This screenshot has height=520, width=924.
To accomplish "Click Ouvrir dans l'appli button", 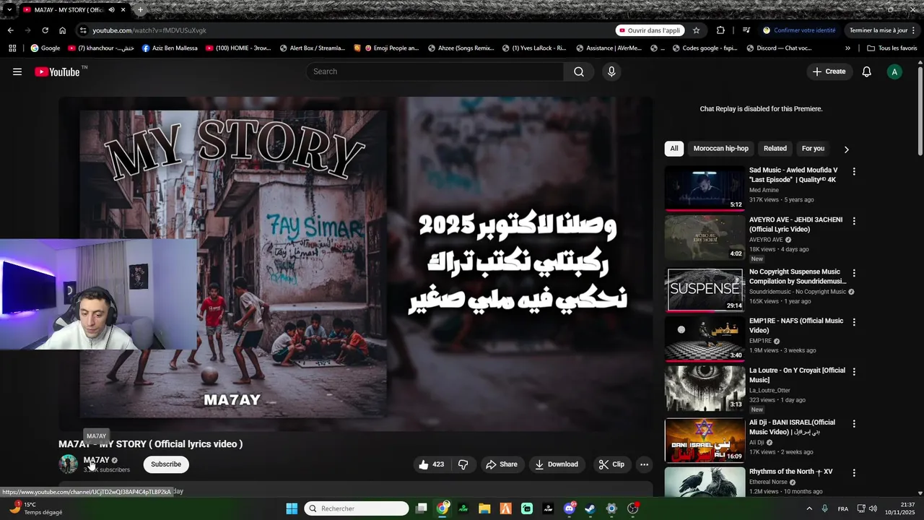I will (x=650, y=30).
